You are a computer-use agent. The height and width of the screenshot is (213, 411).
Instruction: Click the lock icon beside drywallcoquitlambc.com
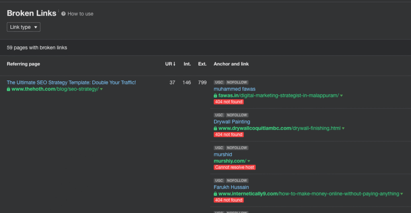[x=216, y=129]
